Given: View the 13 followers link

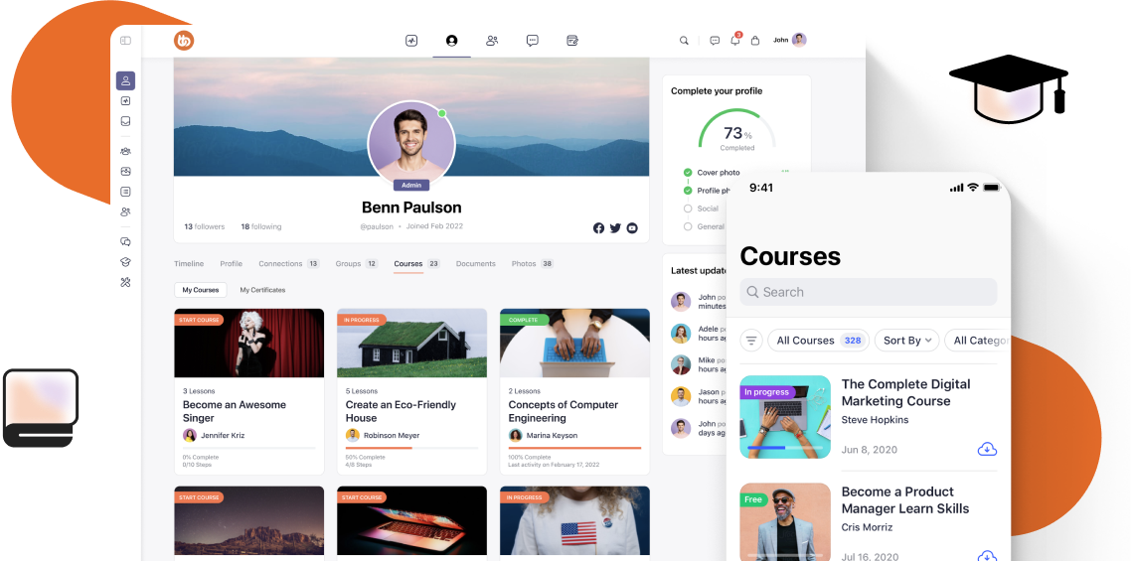Looking at the screenshot, I should (204, 226).
